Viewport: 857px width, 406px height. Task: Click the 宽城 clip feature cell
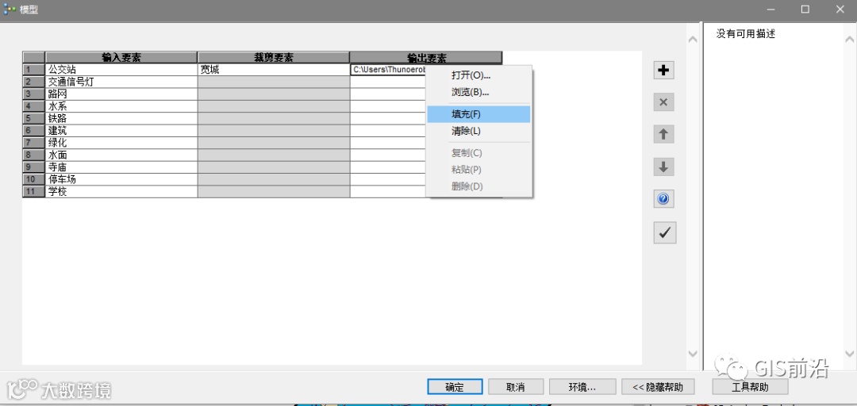pos(273,70)
